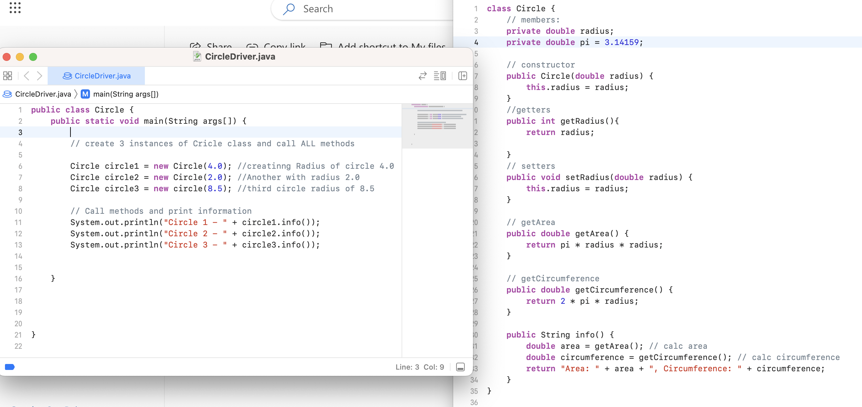
Task: Click 'public Circle(double radius) {' line
Action: [580, 76]
